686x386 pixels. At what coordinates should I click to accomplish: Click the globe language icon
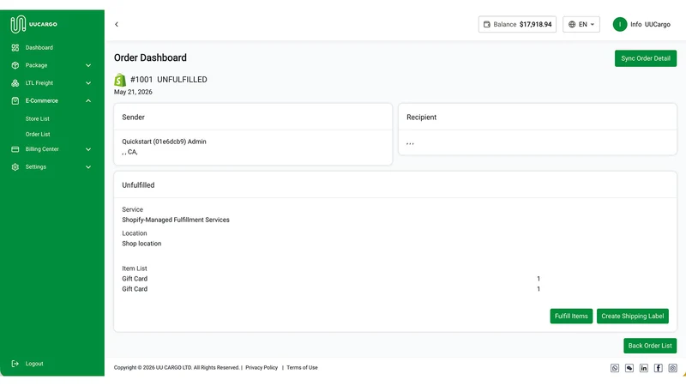tap(572, 25)
